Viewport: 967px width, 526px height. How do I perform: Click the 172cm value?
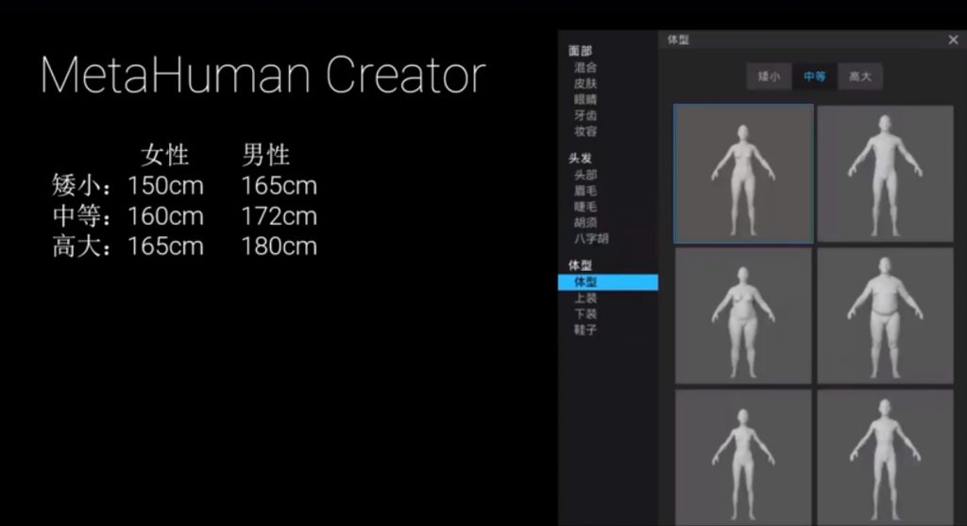[x=279, y=216]
